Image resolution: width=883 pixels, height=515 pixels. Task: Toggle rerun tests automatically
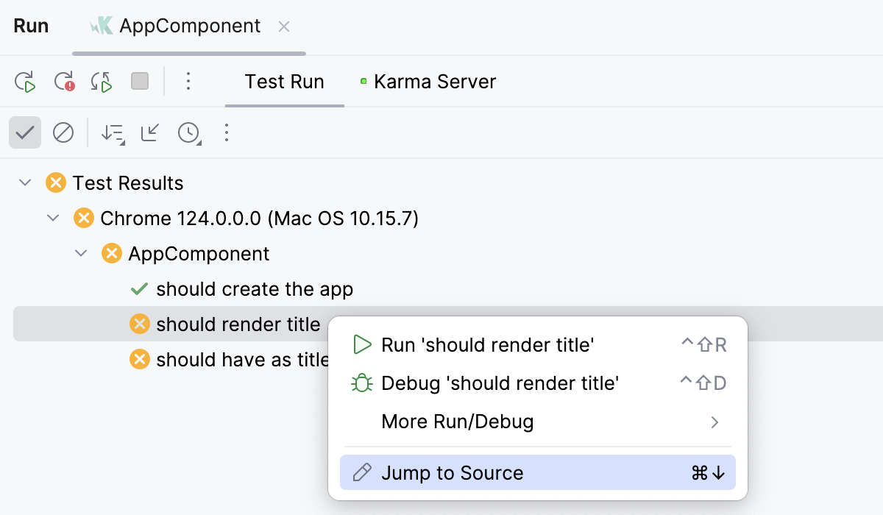[102, 82]
